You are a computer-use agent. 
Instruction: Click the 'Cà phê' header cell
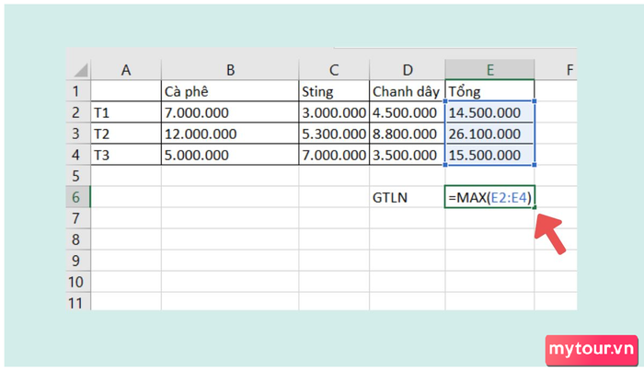[x=230, y=91]
